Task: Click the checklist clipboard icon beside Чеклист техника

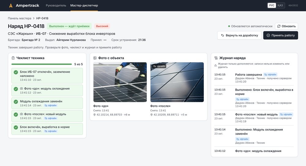Action: pos(13,58)
